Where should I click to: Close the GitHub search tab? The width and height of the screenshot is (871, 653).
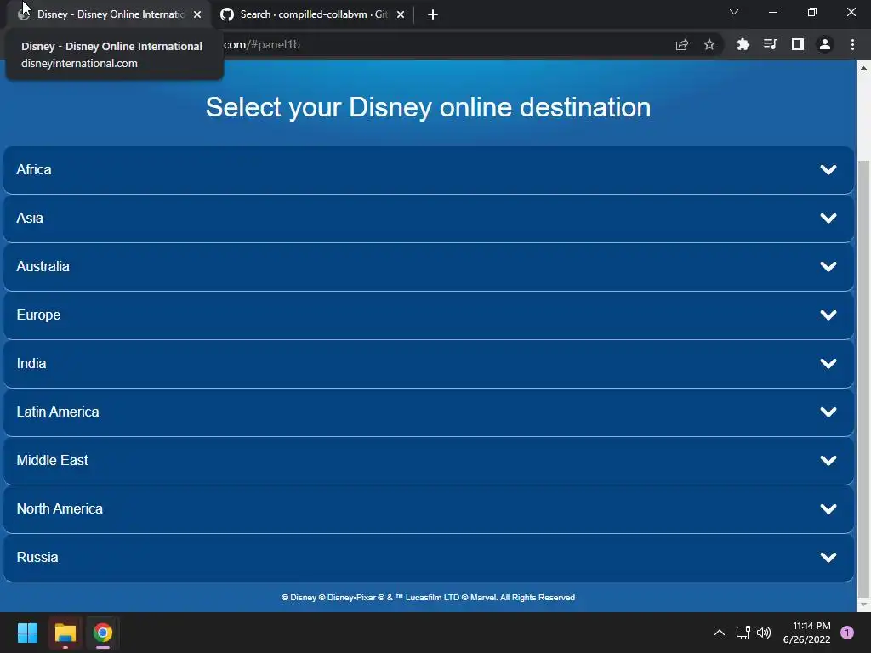click(x=401, y=14)
